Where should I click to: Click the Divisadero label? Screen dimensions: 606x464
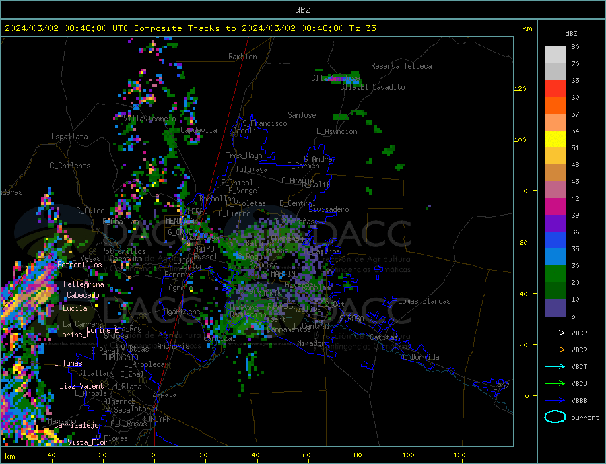point(329,209)
